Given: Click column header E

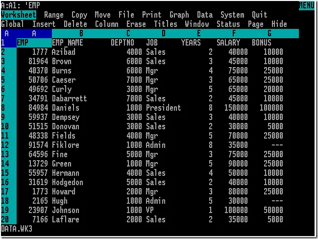Looking at the screenshot, I should (199, 33).
